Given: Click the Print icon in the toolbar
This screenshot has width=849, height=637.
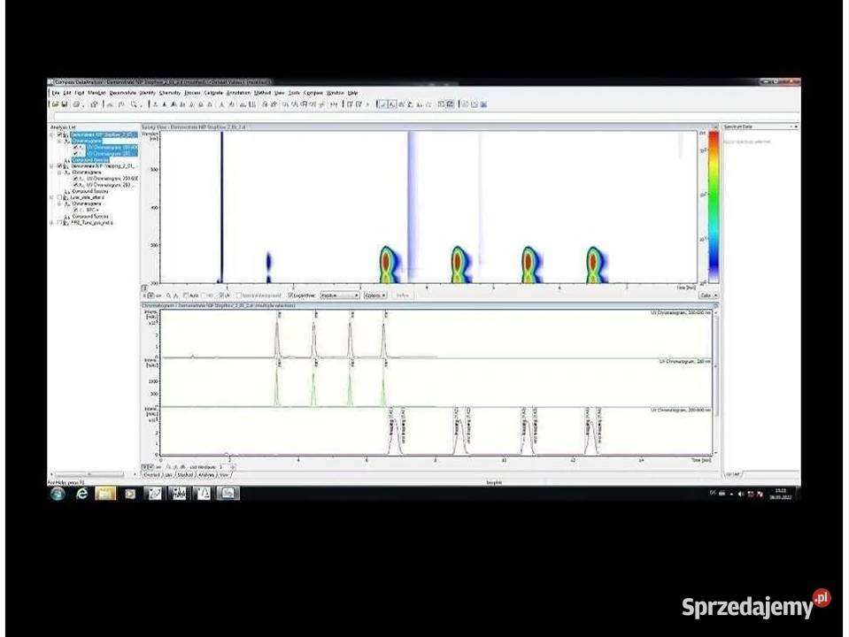Looking at the screenshot, I should [x=76, y=104].
